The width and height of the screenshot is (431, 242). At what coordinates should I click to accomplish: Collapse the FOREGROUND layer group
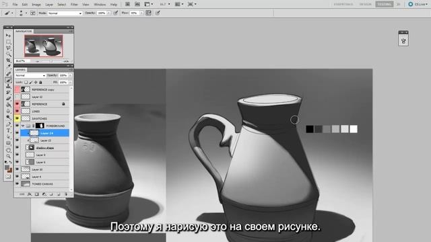[23, 126]
